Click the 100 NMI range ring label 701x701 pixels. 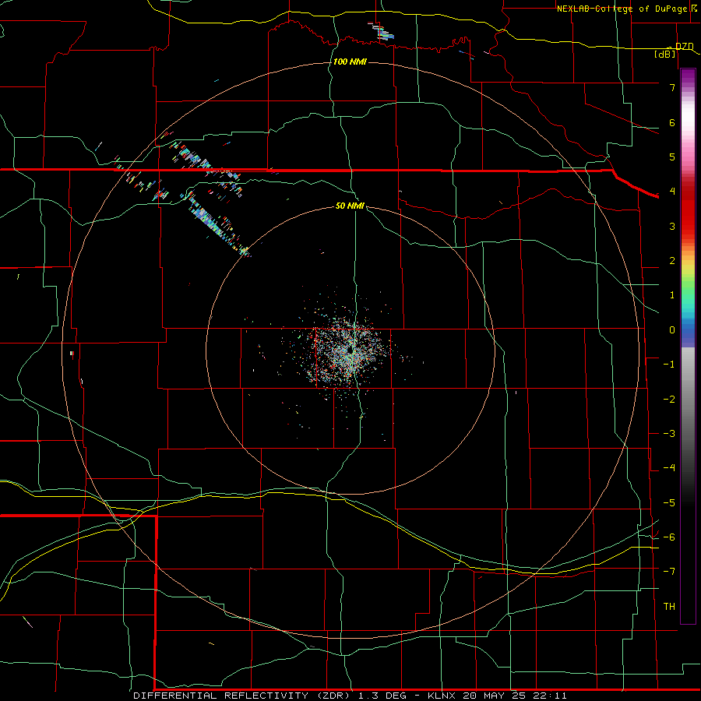click(x=350, y=62)
